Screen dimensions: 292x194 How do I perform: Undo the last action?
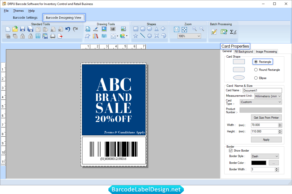(68, 29)
